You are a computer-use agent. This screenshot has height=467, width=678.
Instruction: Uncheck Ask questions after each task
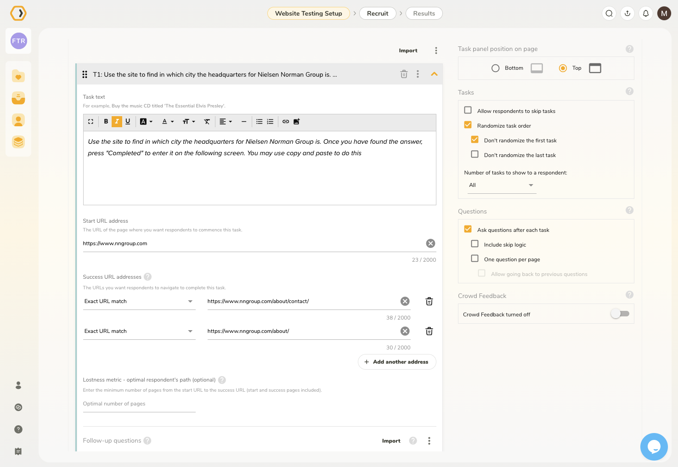pyautogui.click(x=468, y=229)
